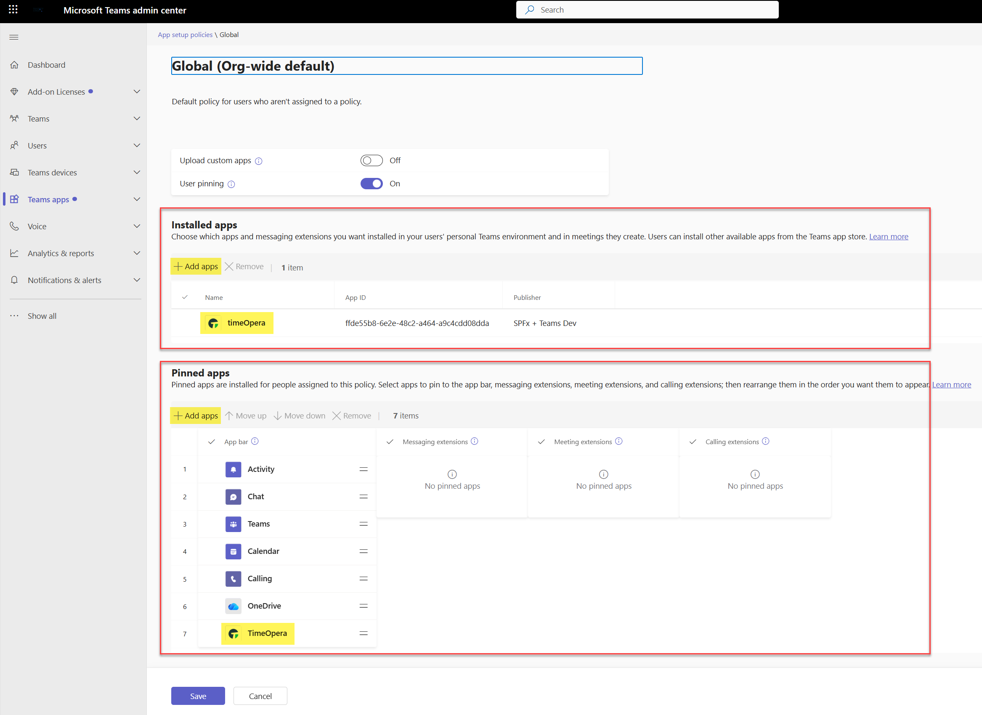Grab the reorder handle on Activity row
982x715 pixels.
pos(364,469)
